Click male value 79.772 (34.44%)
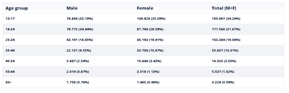This screenshot has width=289, height=93. [x=80, y=29]
